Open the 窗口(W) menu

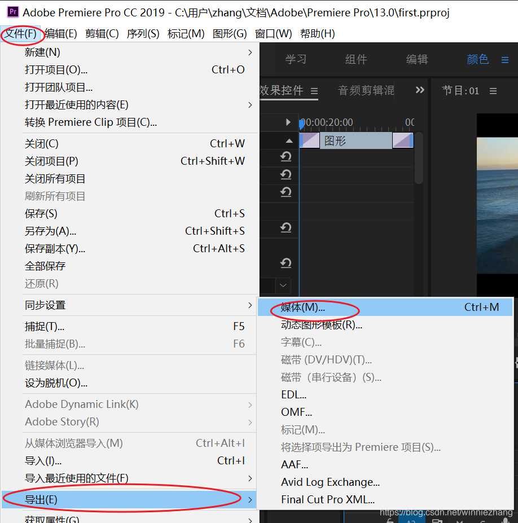point(273,34)
